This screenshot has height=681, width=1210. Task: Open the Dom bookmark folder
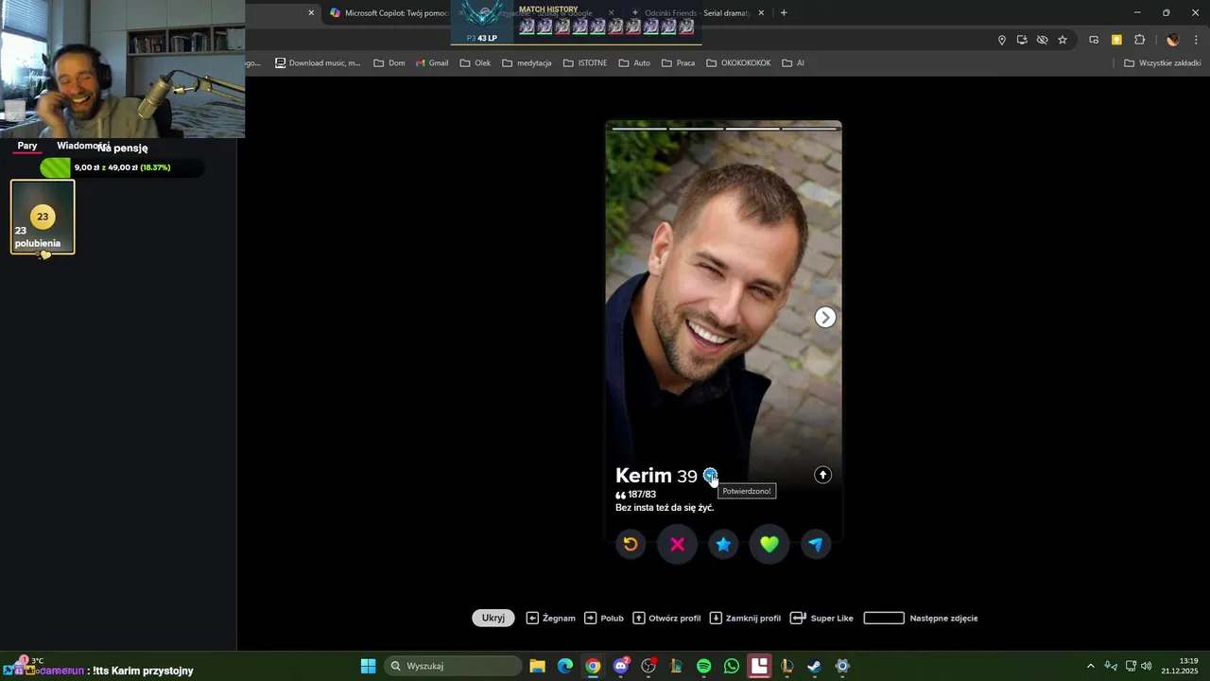tap(389, 63)
